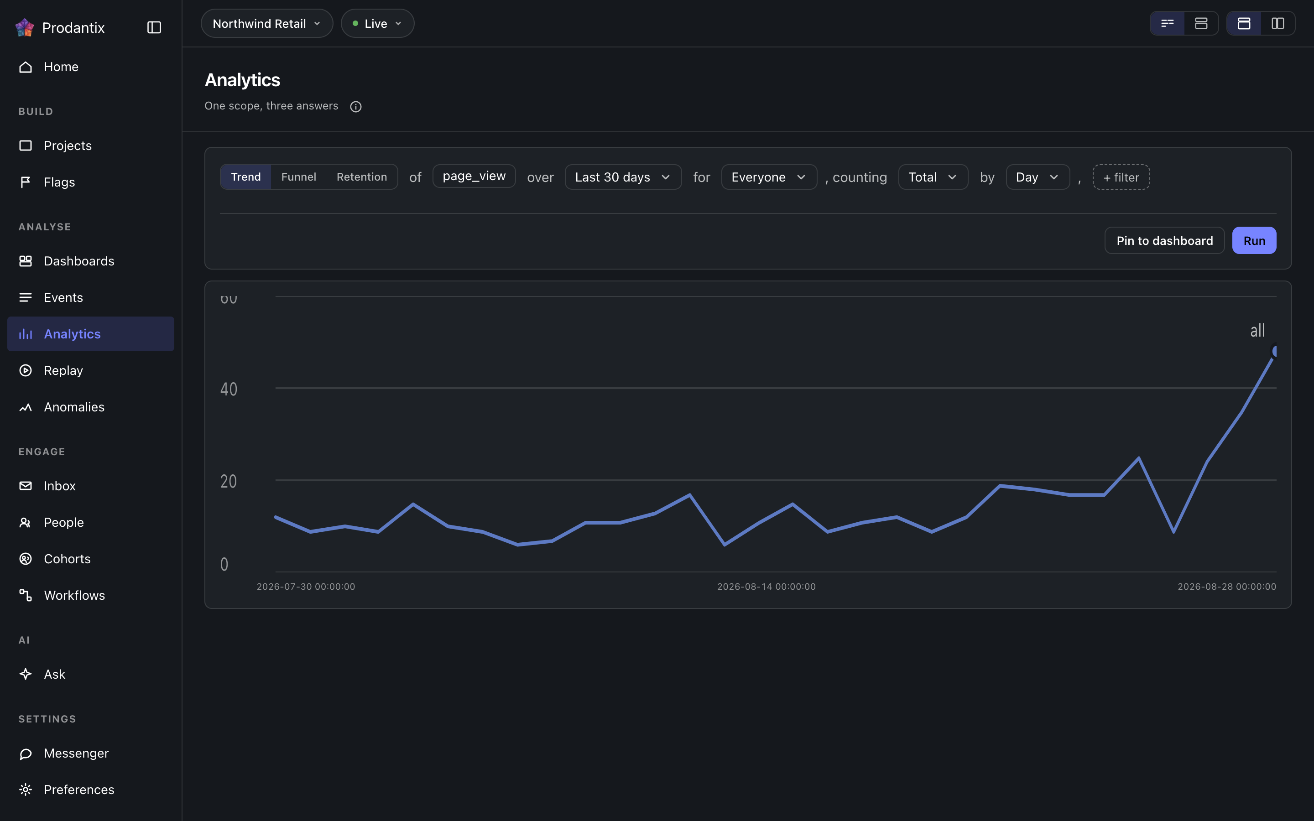Click the Messenger chat bubble icon
The width and height of the screenshot is (1314, 821).
[26, 753]
